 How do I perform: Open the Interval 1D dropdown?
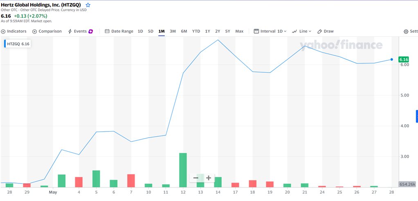[270, 31]
